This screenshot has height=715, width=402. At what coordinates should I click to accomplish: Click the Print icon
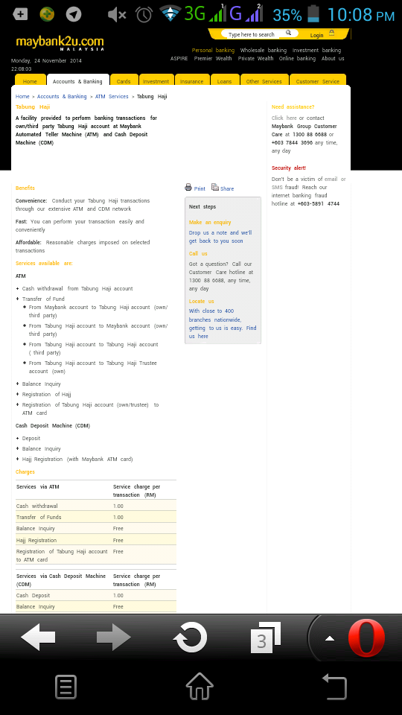[x=188, y=187]
